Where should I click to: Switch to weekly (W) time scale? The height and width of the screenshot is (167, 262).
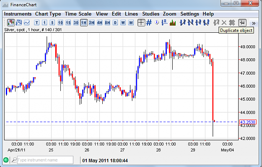(123, 22)
